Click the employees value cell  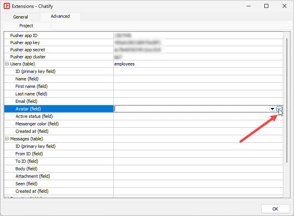[198, 64]
